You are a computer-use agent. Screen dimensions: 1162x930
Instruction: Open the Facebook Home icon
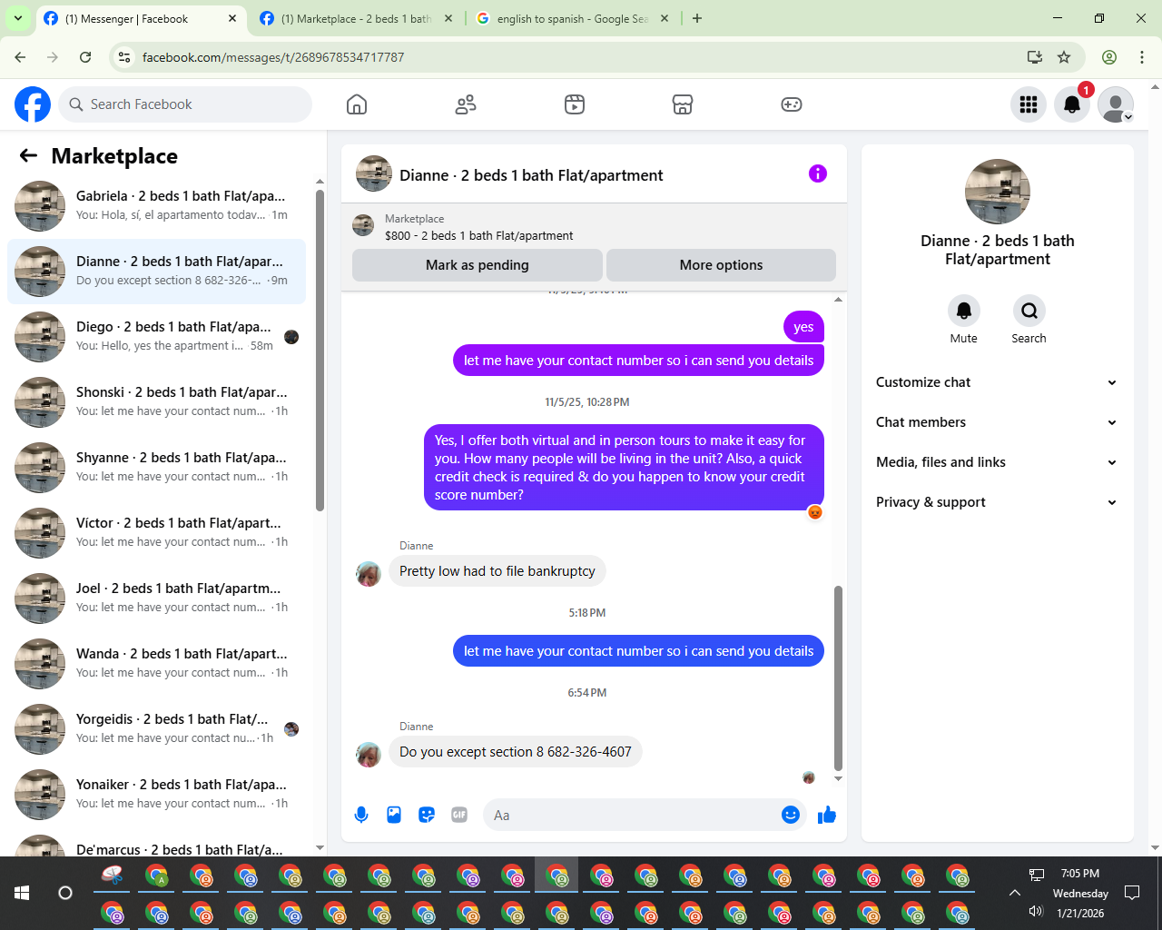[357, 104]
